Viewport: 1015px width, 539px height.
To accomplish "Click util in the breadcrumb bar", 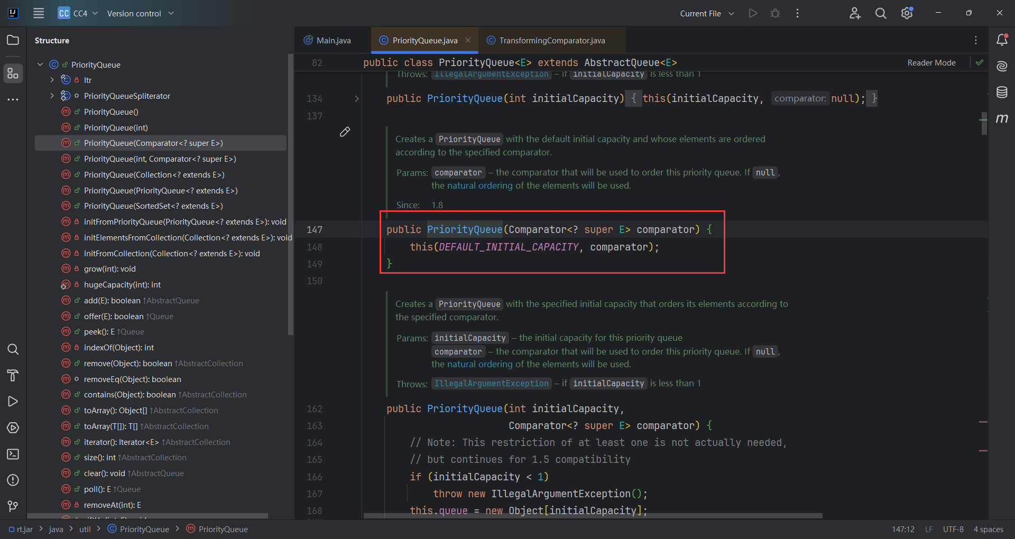I will 85,529.
